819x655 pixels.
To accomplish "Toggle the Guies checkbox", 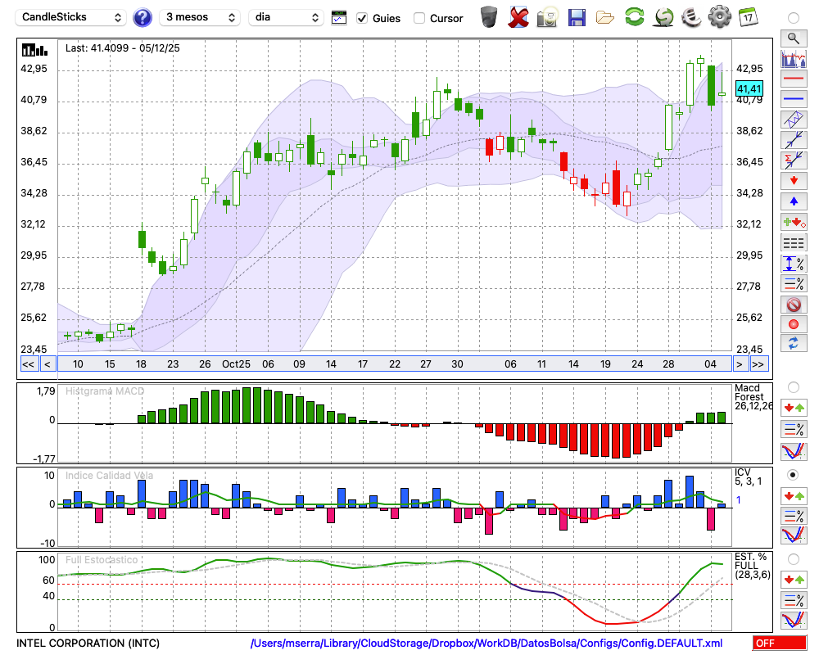I will (363, 18).
